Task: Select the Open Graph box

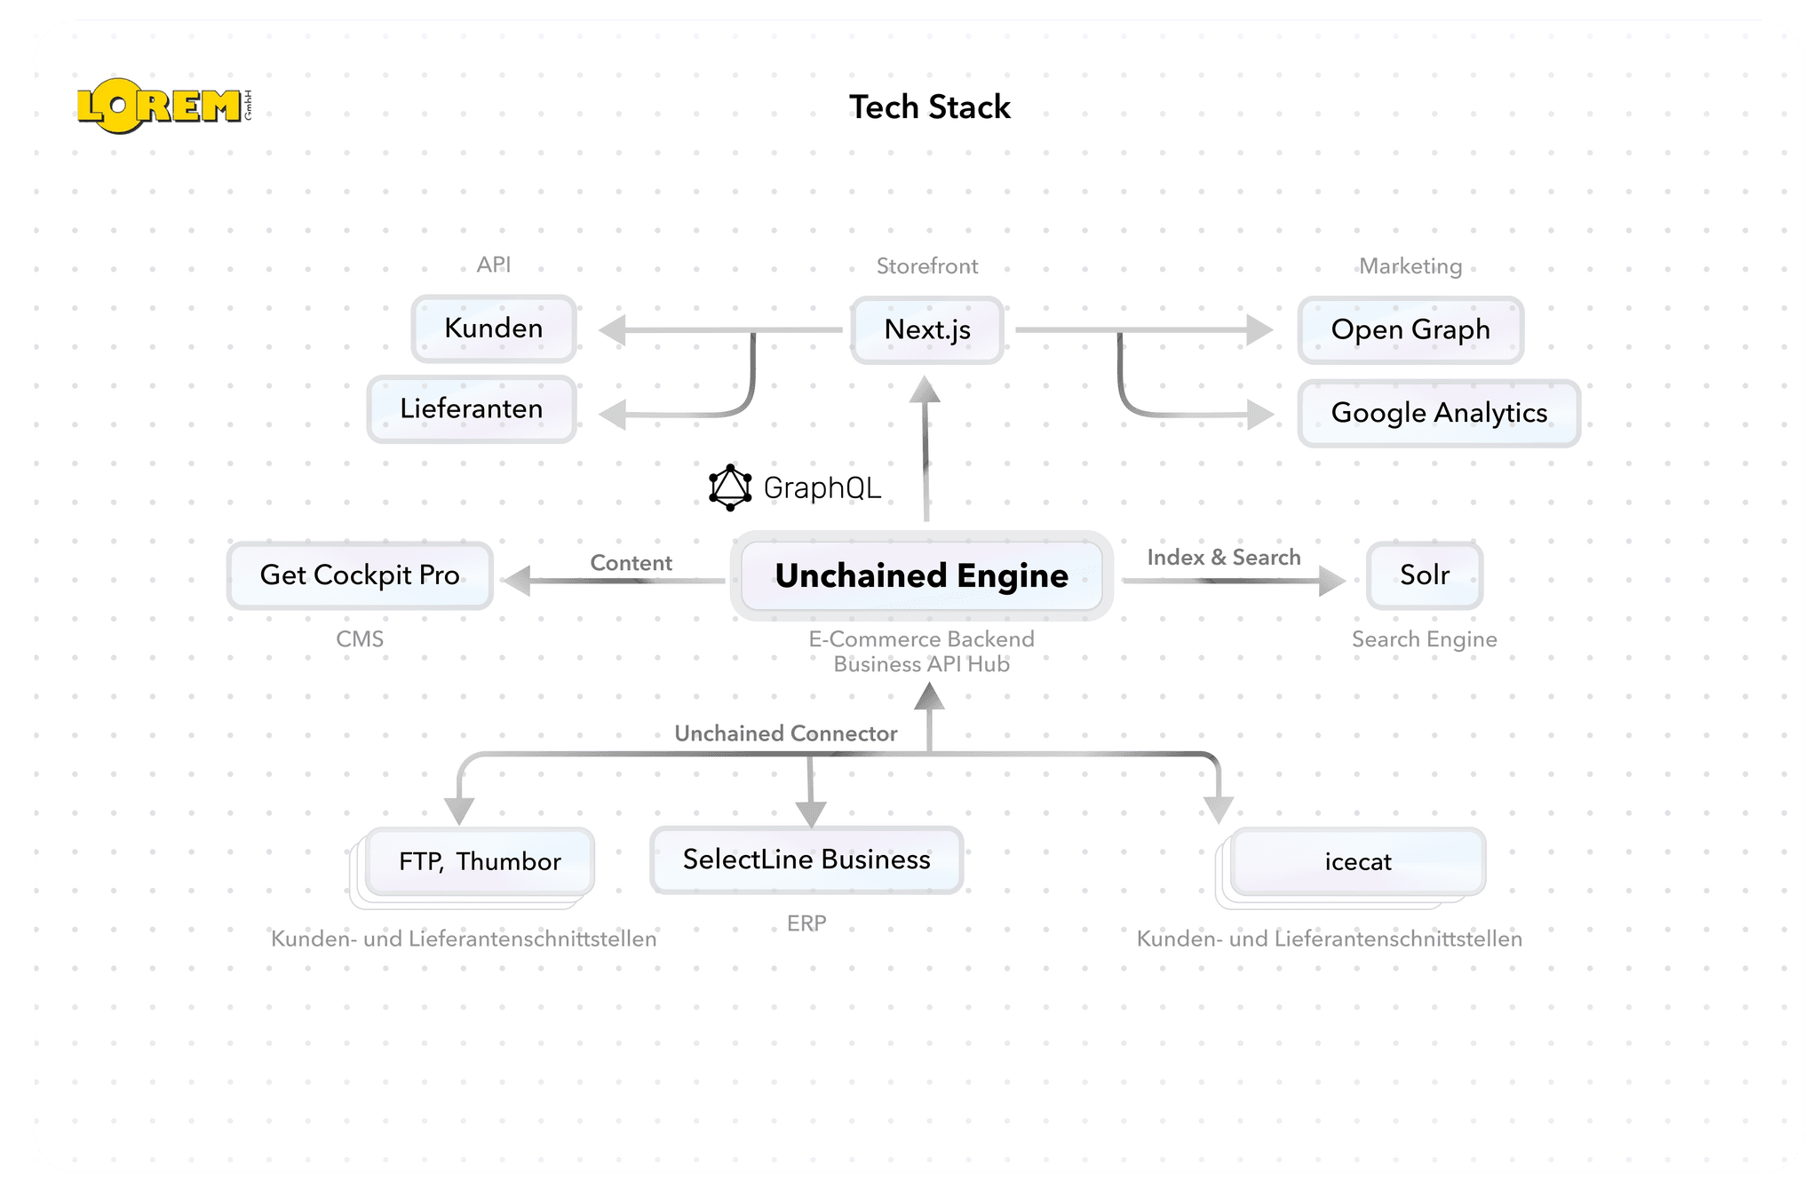Action: coord(1410,329)
